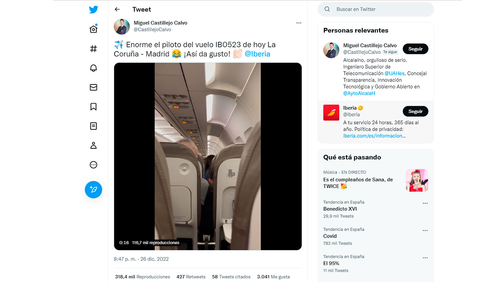The width and height of the screenshot is (502, 282).
Task: Follow Miguel Castillejo Calvo with Seguir
Action: click(x=416, y=49)
